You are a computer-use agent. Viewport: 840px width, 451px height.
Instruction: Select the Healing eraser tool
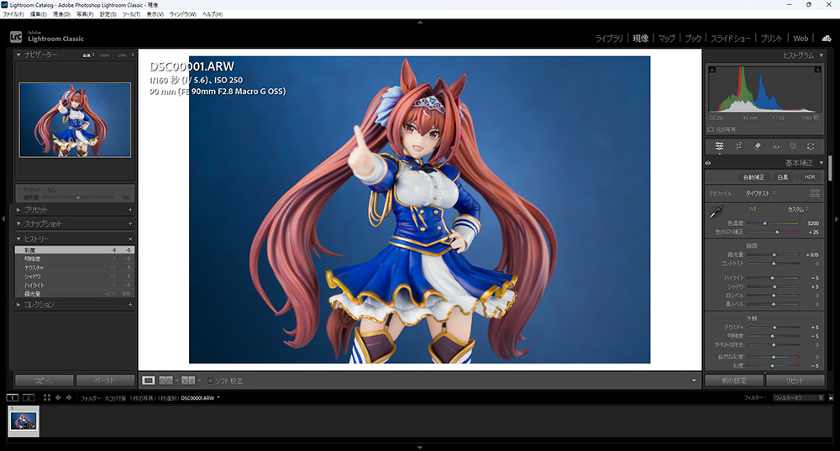(x=757, y=146)
